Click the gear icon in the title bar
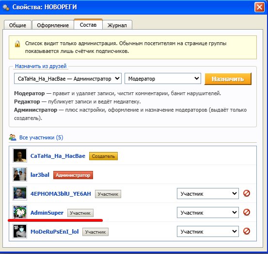The image size is (268, 254). coord(6,7)
